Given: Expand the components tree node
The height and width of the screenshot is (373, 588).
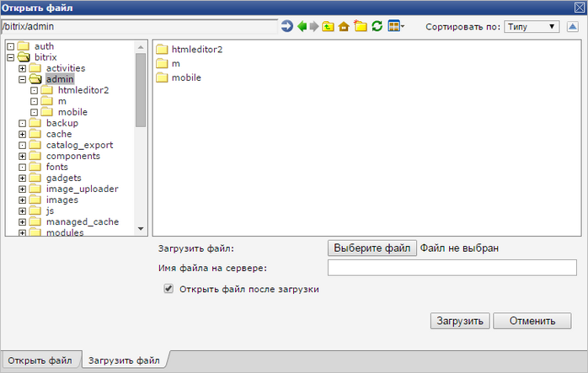Looking at the screenshot, I should click(22, 157).
